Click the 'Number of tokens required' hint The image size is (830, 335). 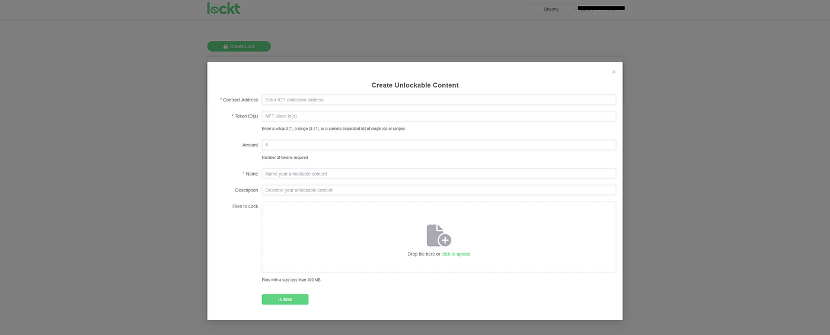coord(285,158)
